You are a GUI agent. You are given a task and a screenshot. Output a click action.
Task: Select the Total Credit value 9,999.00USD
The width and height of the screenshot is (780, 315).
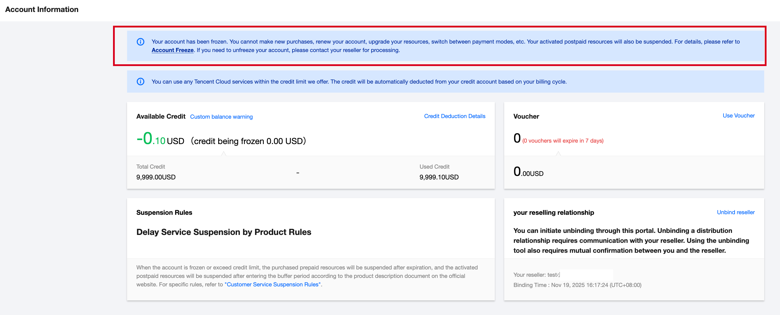click(x=156, y=177)
